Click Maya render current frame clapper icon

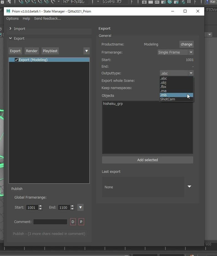tap(150, 2)
